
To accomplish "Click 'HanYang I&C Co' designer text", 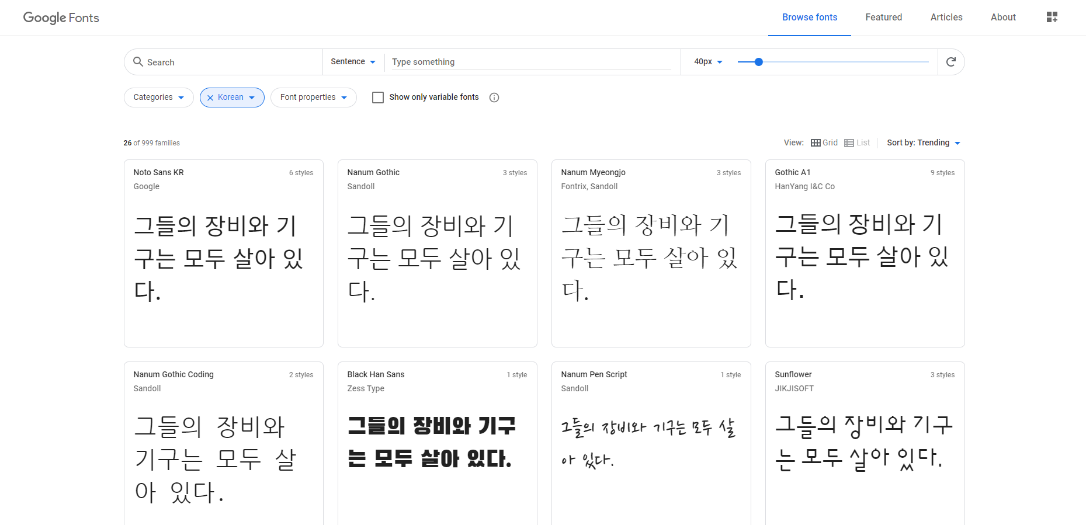I will [x=804, y=186].
